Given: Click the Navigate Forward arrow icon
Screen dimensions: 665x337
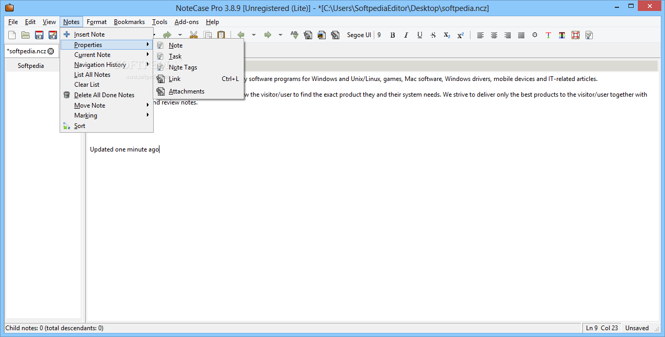Looking at the screenshot, I should (268, 35).
